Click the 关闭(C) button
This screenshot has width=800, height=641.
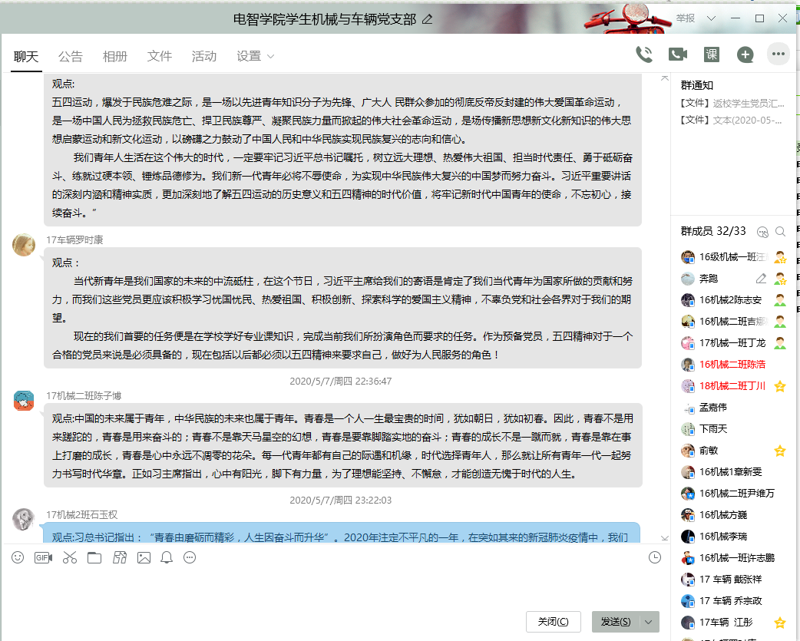[x=554, y=622]
